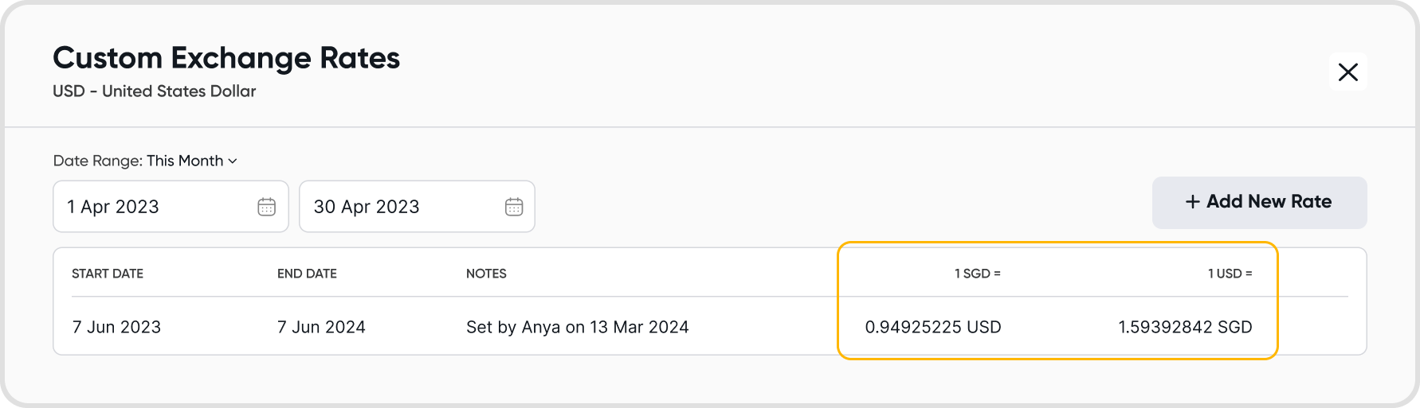Click calendar icon in start date field

click(266, 207)
